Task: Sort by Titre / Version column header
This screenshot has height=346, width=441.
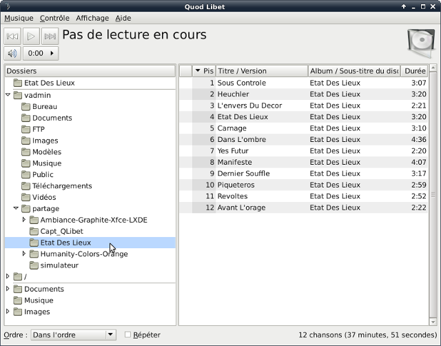Action: click(x=261, y=71)
